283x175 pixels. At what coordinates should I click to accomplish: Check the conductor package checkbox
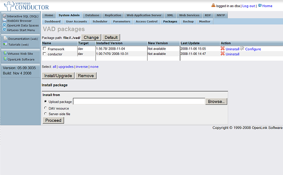45,54
